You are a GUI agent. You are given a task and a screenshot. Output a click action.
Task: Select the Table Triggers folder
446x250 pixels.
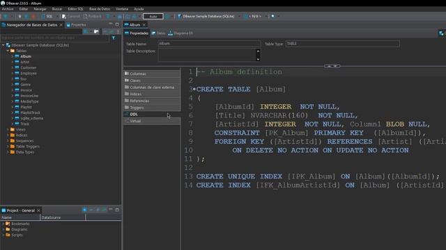(28, 147)
